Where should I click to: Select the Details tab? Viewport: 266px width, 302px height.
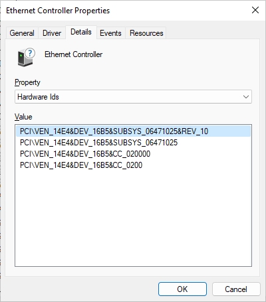81,32
